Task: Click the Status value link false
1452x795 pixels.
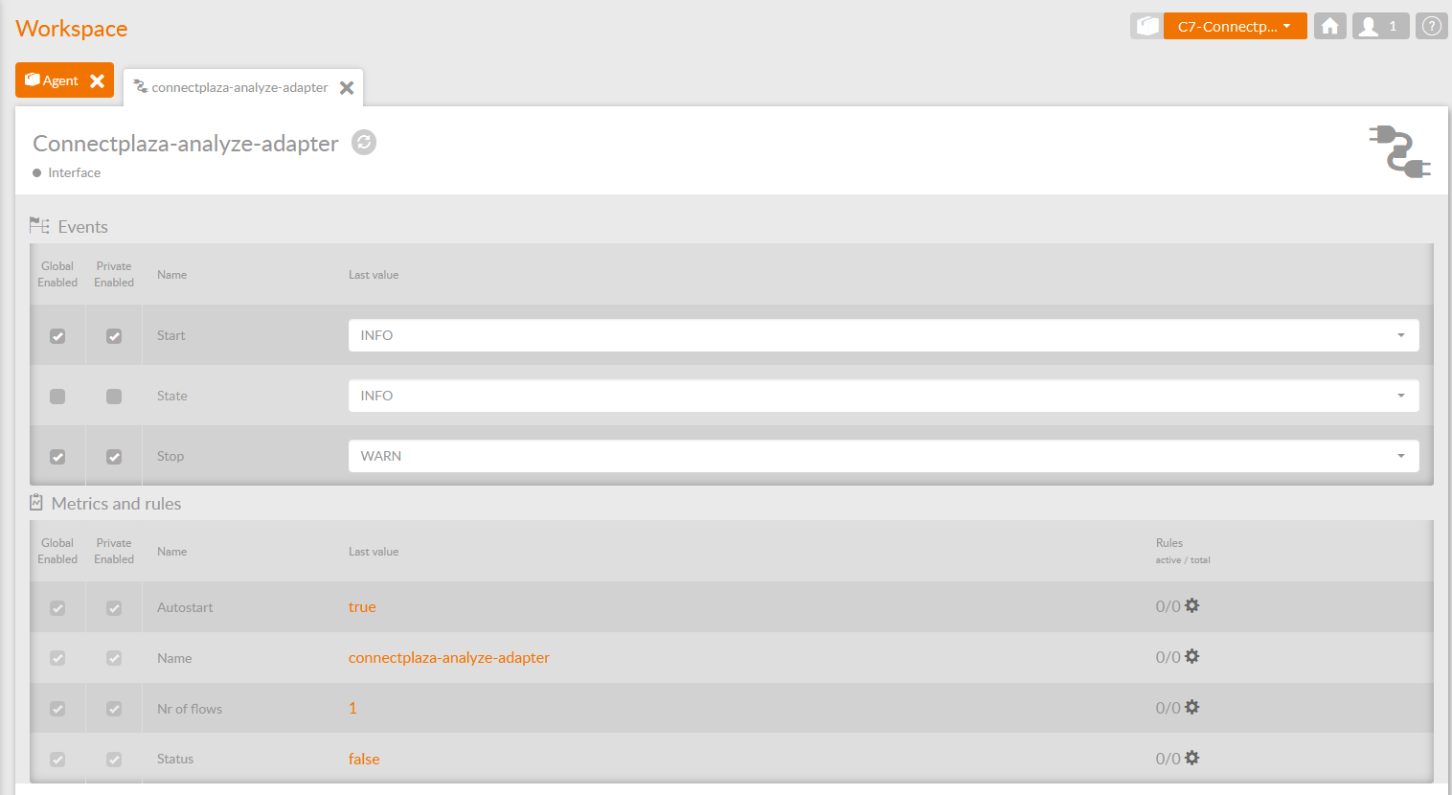Action: [364, 759]
